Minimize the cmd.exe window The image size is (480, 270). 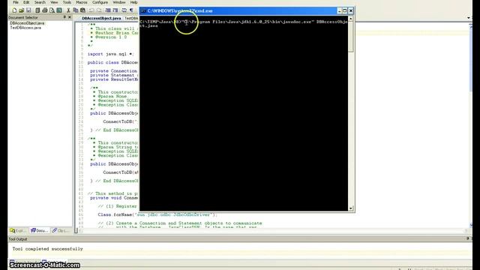[x=339, y=10]
